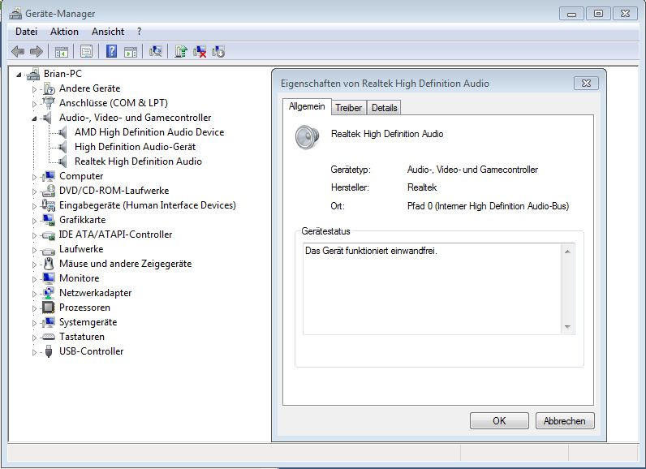Viewport: 646px width, 469px height.
Task: Select the Allgemein tab
Action: [307, 106]
